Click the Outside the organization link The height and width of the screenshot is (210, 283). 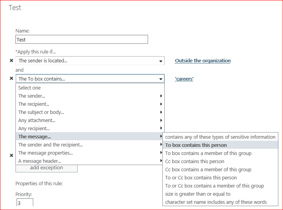[203, 61]
